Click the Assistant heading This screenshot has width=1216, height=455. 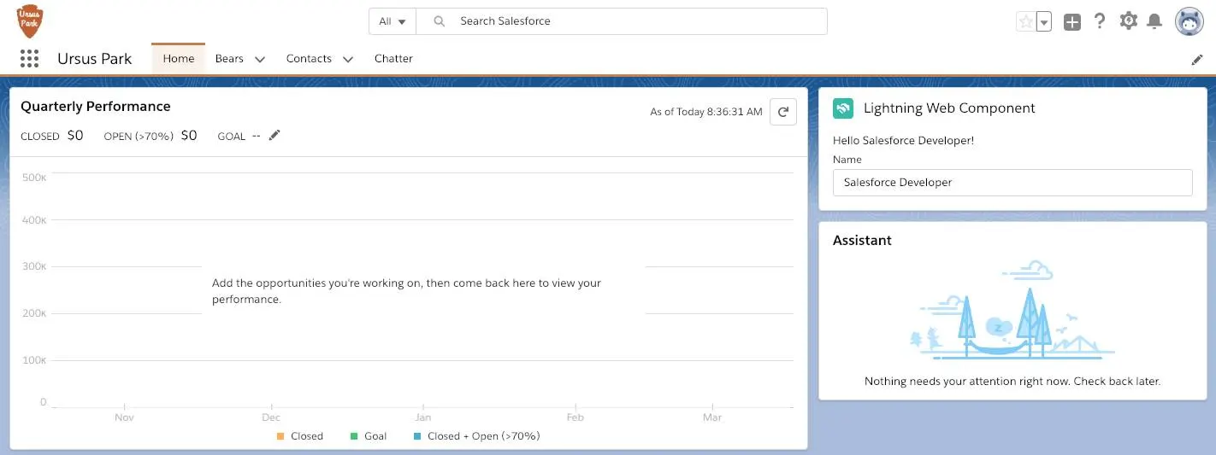[862, 241]
